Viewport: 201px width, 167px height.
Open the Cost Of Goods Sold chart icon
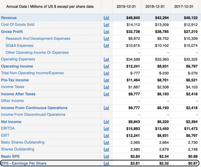click(107, 25)
